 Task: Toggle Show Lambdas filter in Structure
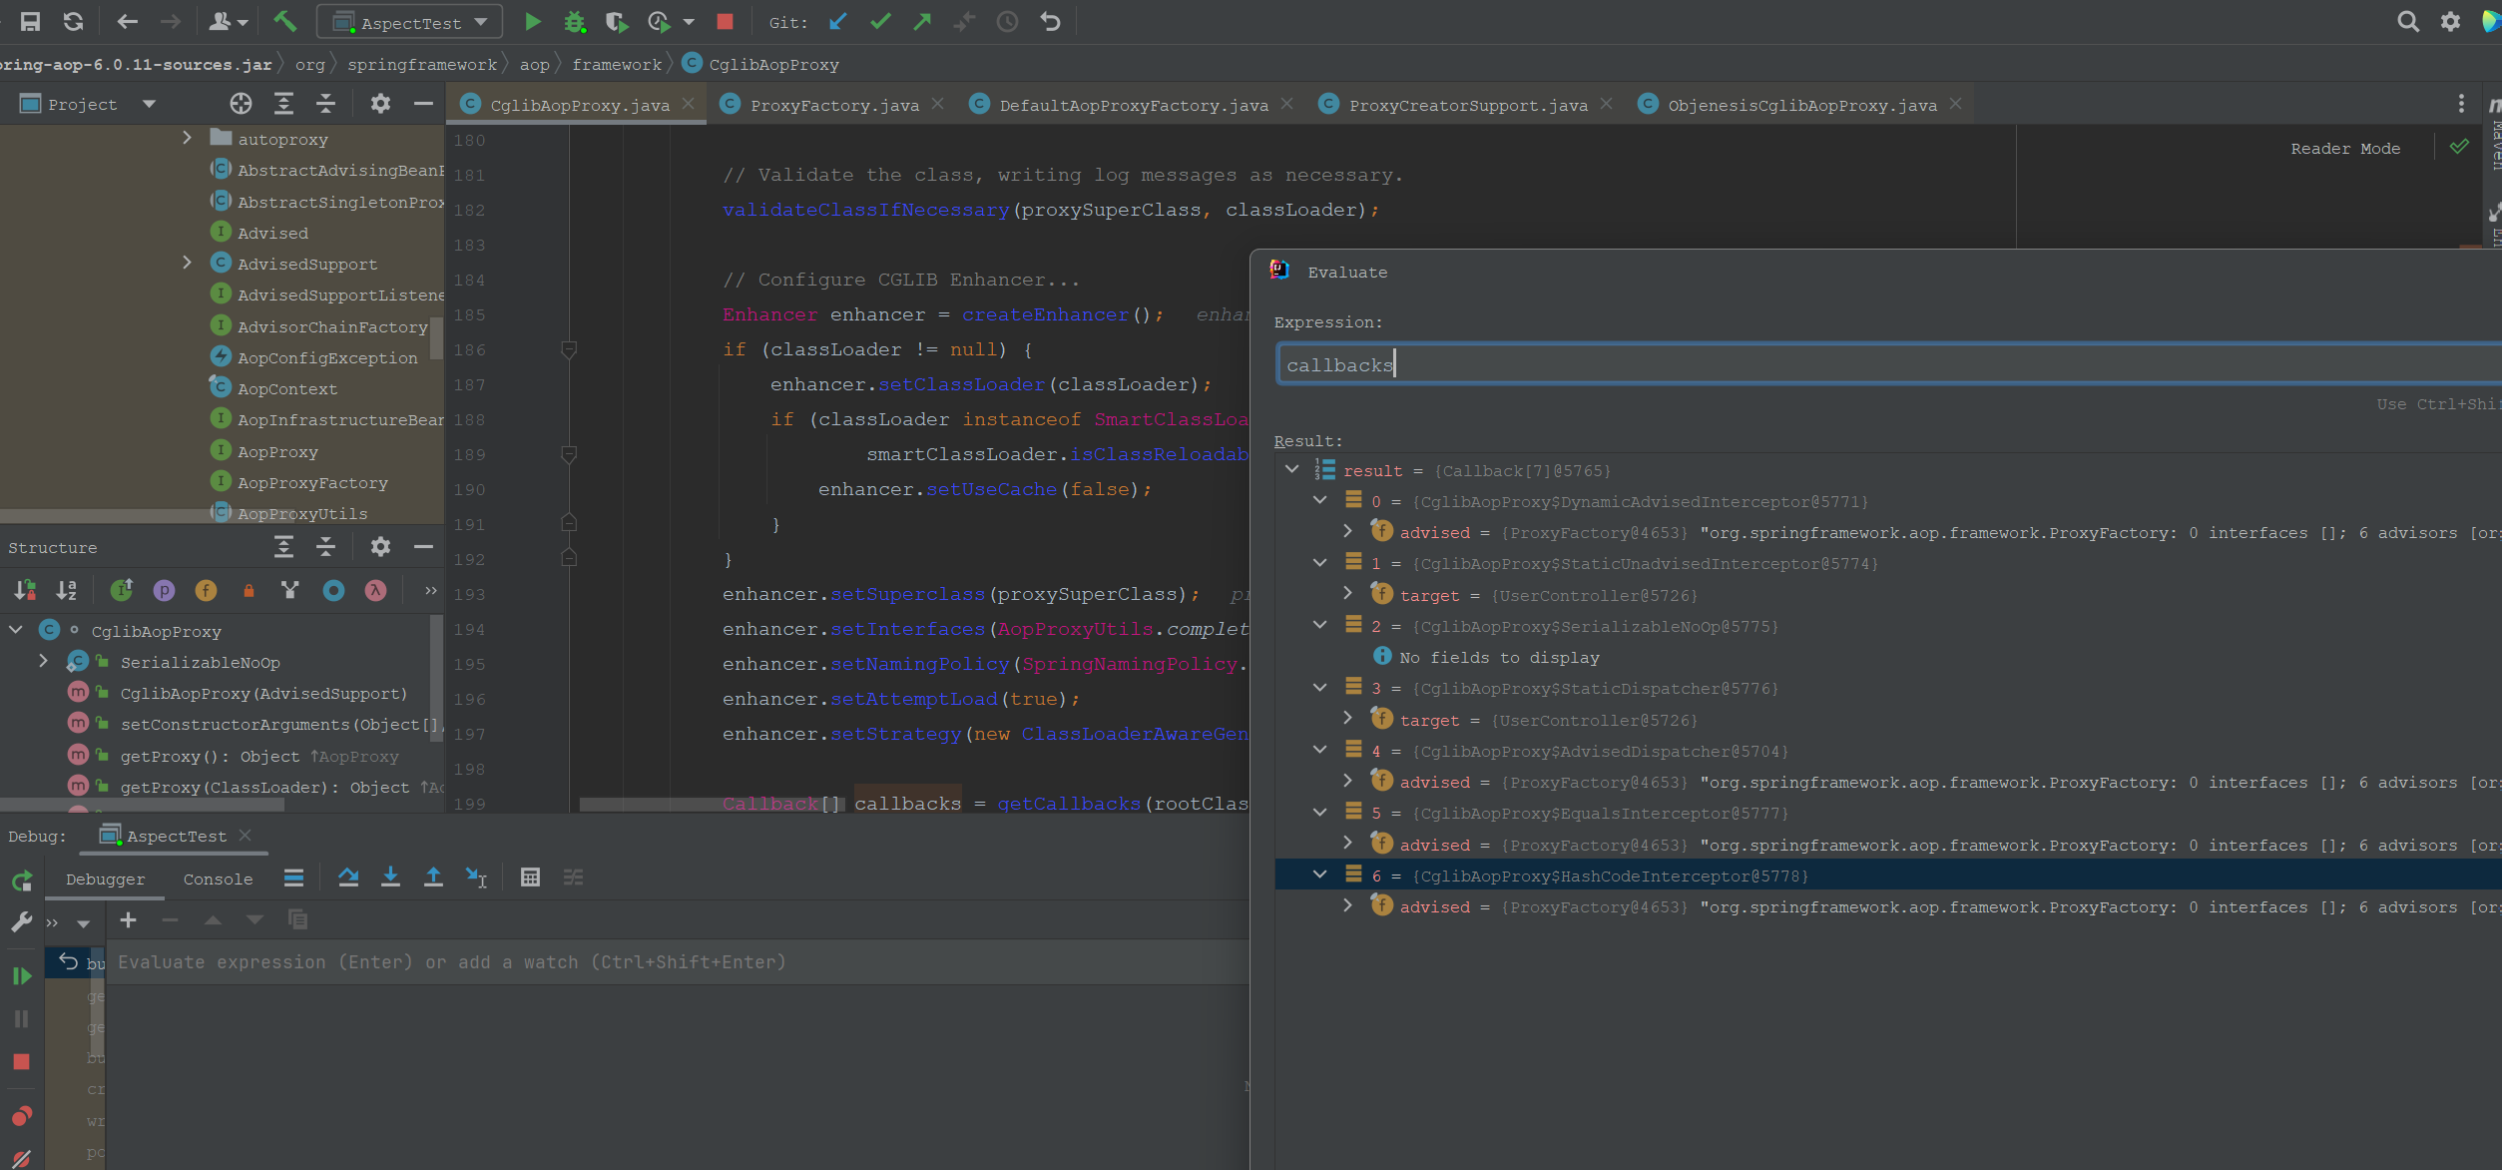(x=375, y=590)
